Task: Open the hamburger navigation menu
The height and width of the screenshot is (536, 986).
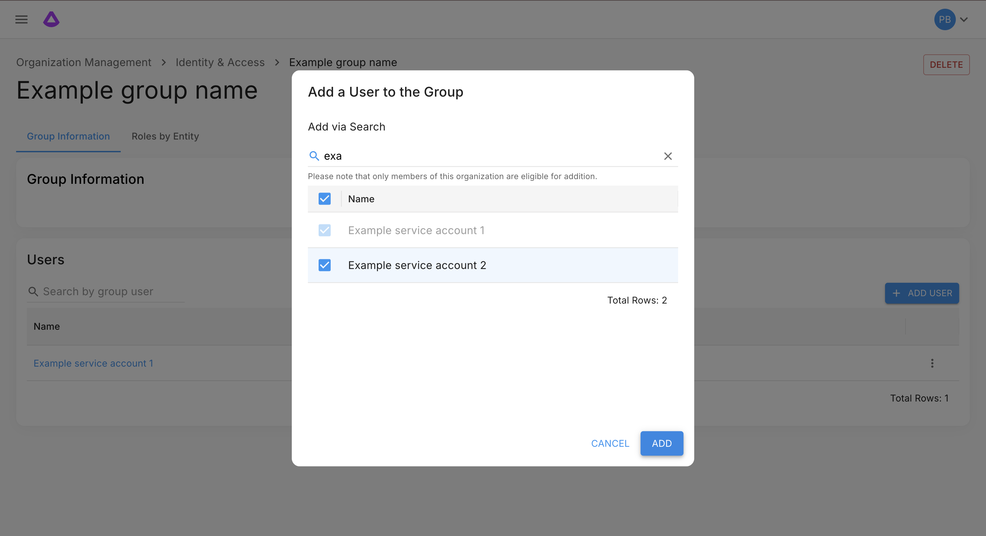Action: click(21, 19)
